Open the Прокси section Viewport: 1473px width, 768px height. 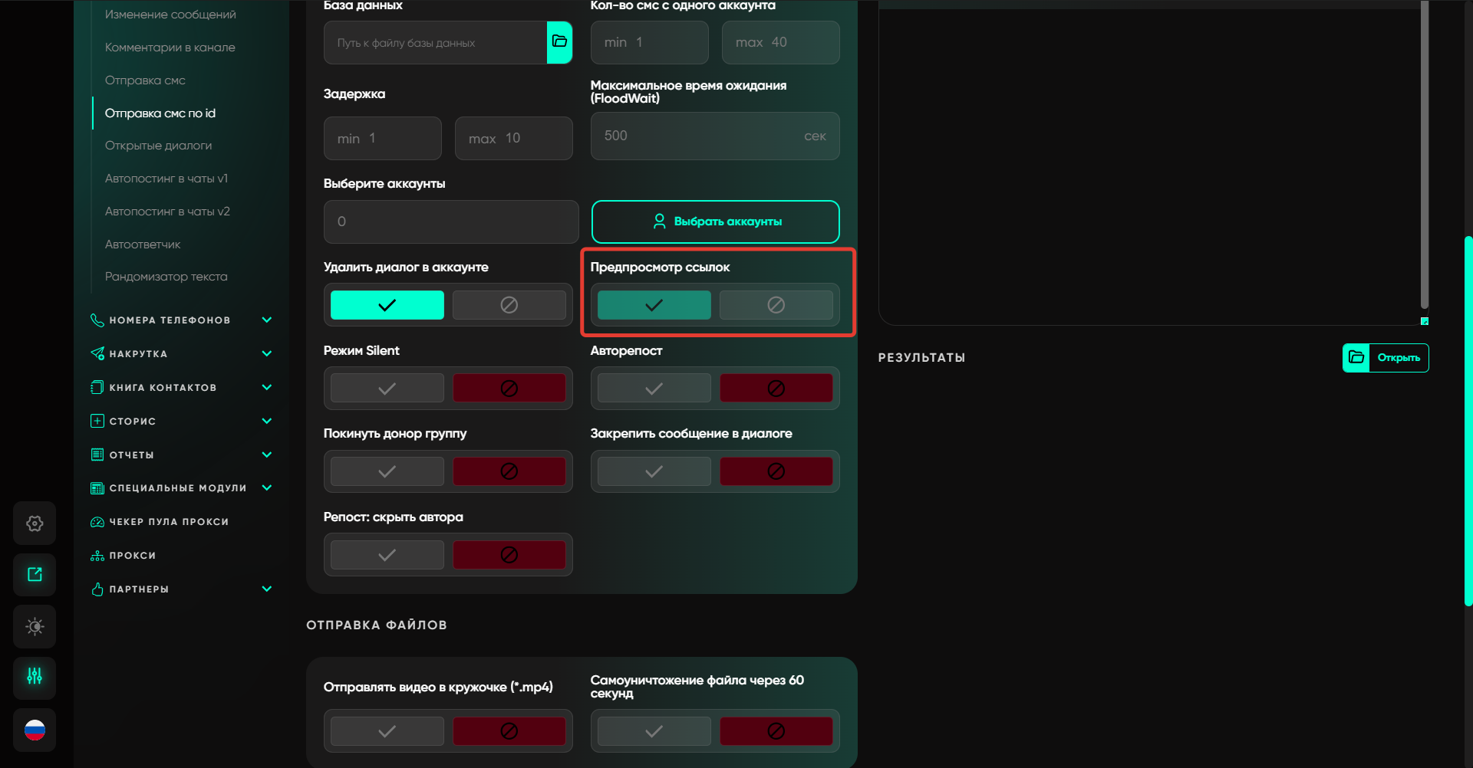132,556
